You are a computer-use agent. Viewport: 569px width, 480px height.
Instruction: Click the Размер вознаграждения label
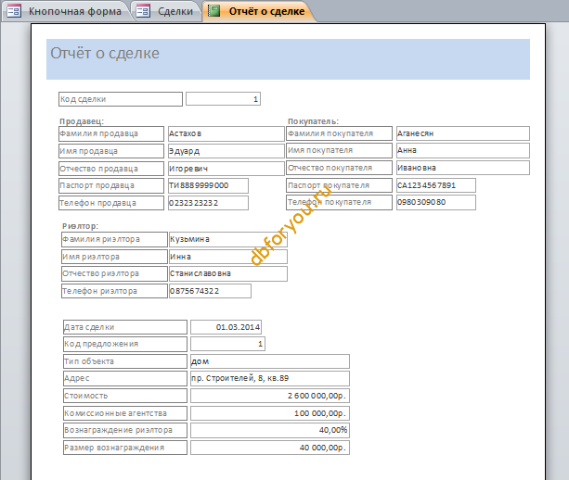(125, 448)
